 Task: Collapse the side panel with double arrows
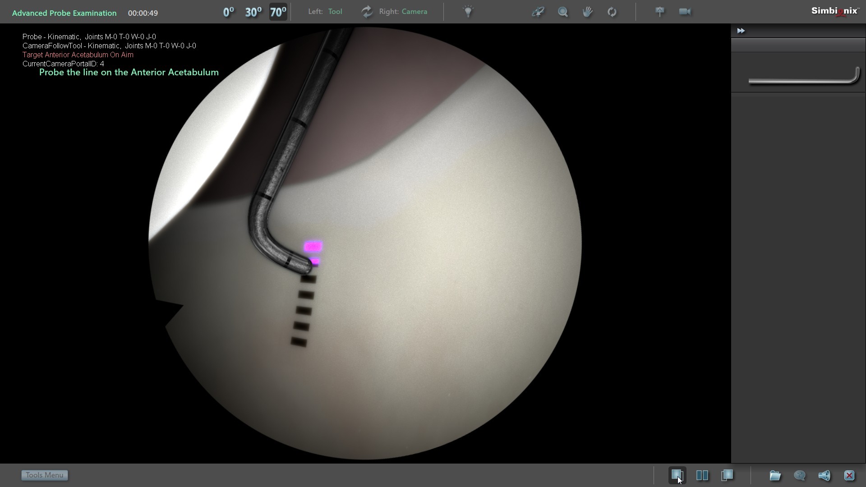pyautogui.click(x=741, y=31)
